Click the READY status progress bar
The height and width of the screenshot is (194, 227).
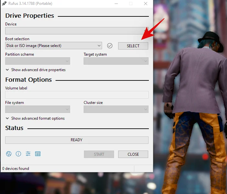(x=77, y=140)
